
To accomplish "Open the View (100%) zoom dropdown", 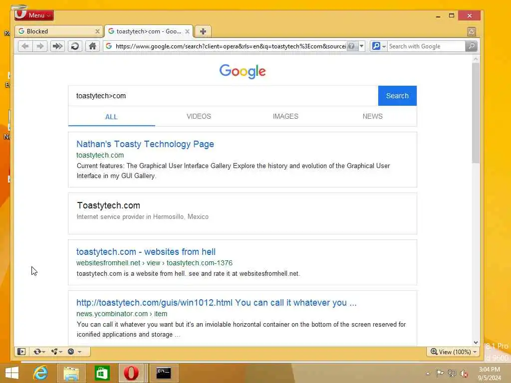I will (453, 352).
